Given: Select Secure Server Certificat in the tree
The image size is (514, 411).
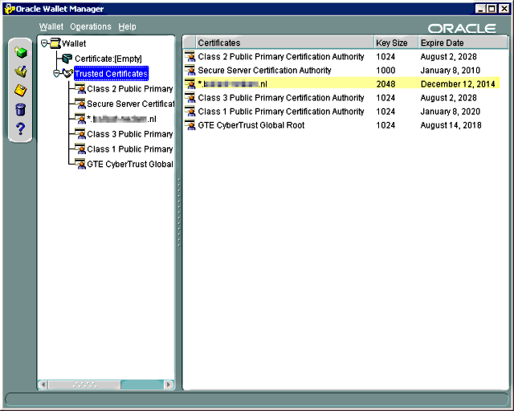Looking at the screenshot, I should tap(130, 104).
